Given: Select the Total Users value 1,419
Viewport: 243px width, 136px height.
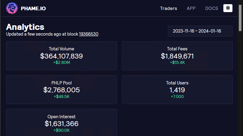Looking at the screenshot, I should tap(177, 90).
